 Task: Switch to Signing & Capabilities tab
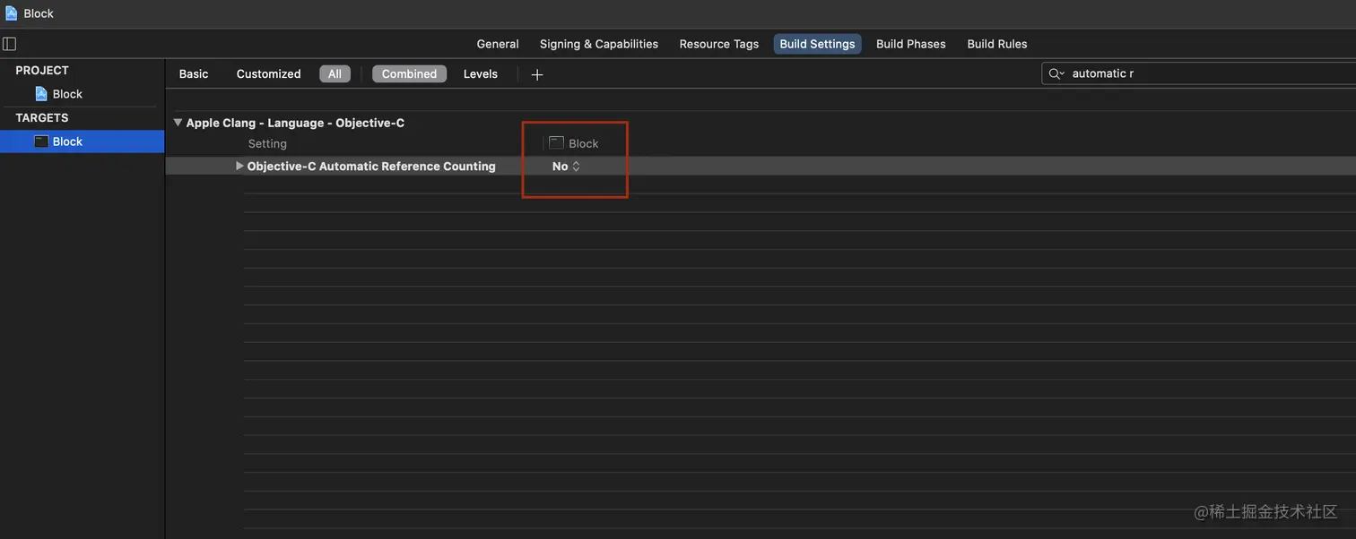click(x=599, y=44)
